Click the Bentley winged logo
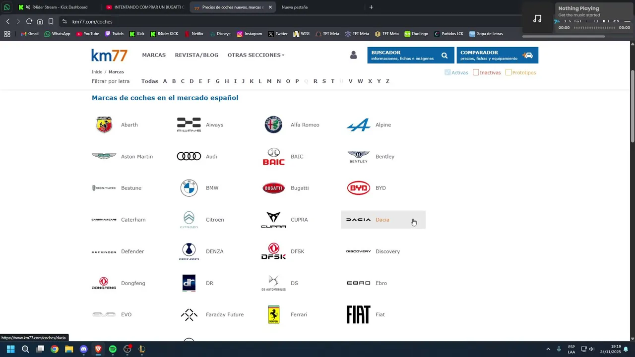 (358, 157)
